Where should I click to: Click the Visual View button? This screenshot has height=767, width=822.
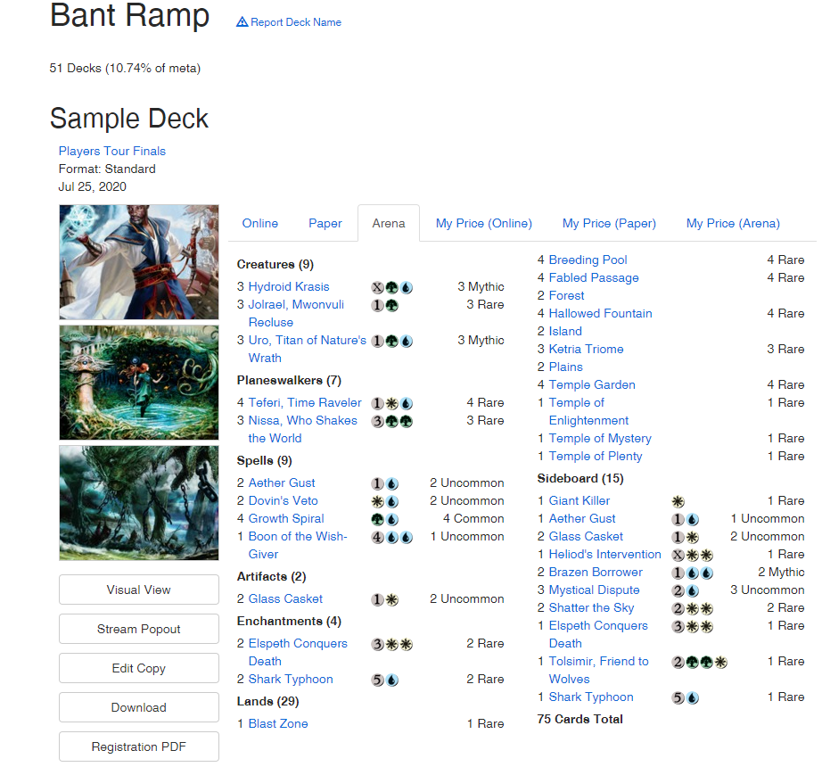pyautogui.click(x=138, y=590)
